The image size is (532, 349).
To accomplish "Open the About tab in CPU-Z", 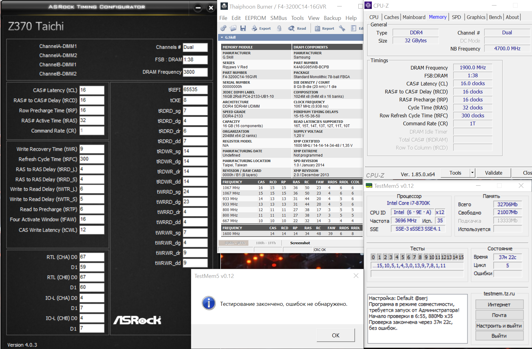I will [x=512, y=17].
